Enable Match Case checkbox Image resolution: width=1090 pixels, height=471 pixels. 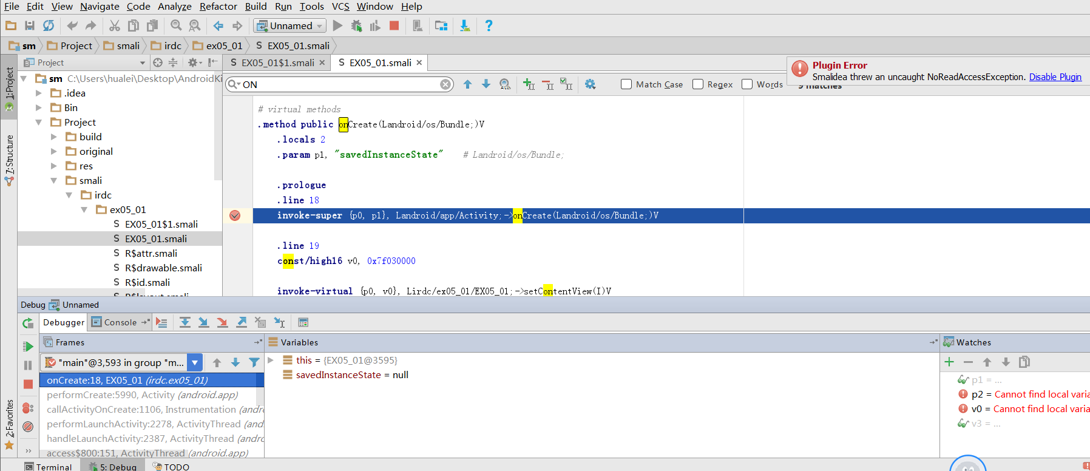(x=626, y=84)
